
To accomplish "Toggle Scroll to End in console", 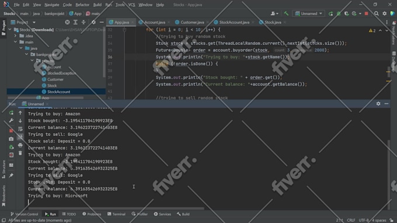I will [20, 137].
